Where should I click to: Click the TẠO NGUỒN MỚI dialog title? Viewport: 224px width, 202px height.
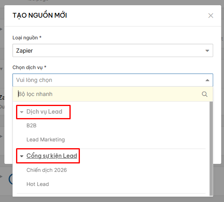coord(40,15)
